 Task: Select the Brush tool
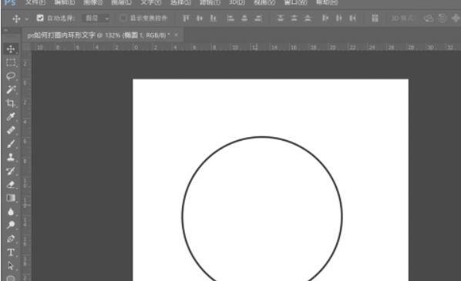click(x=11, y=144)
